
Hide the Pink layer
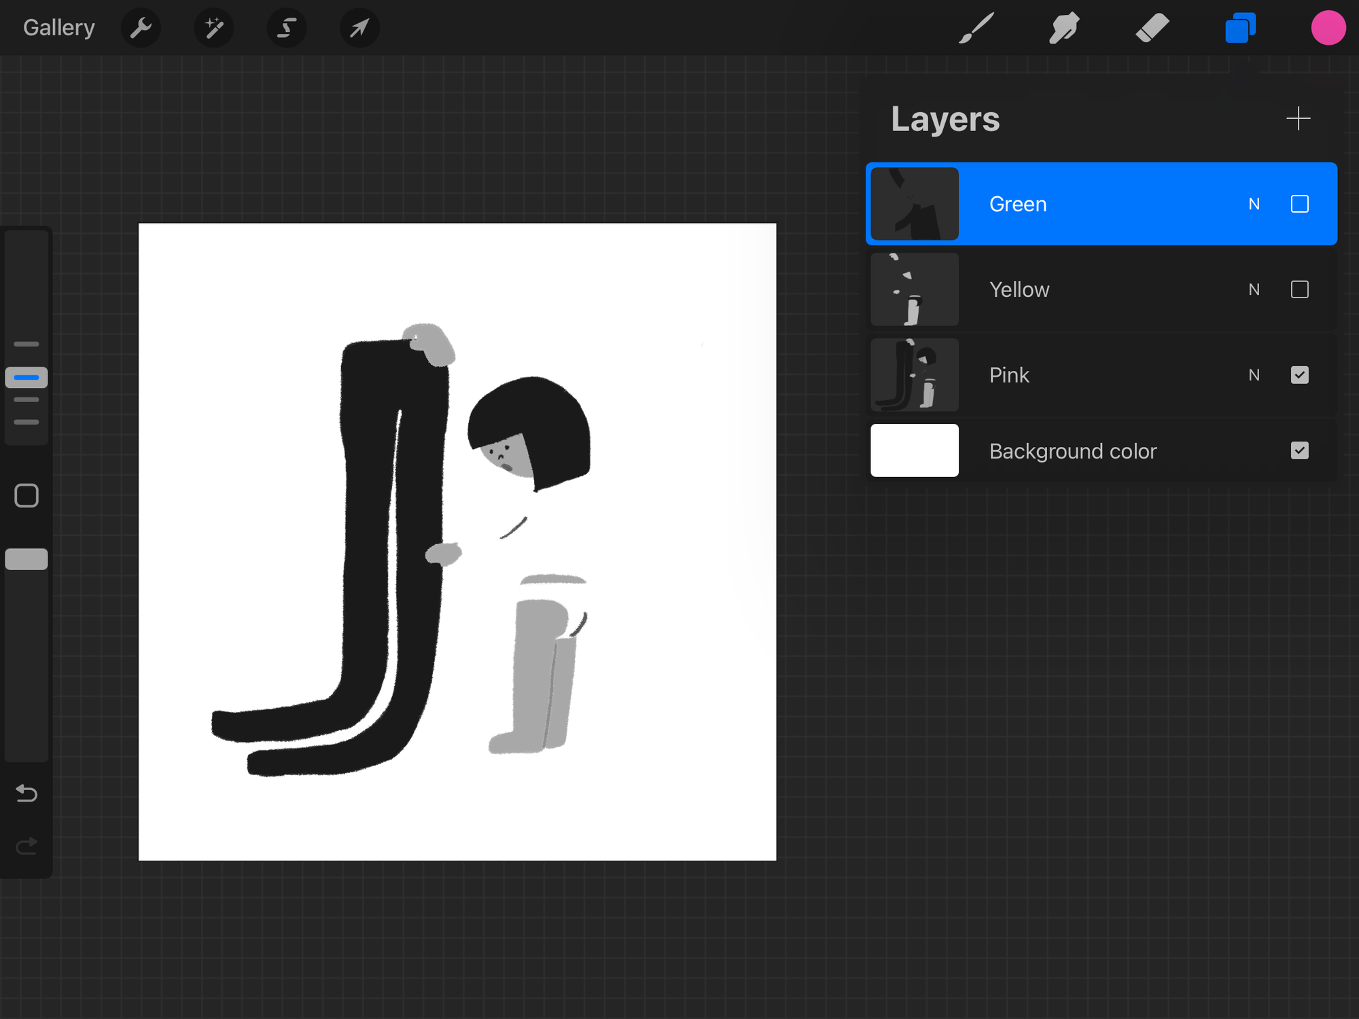click(x=1299, y=375)
